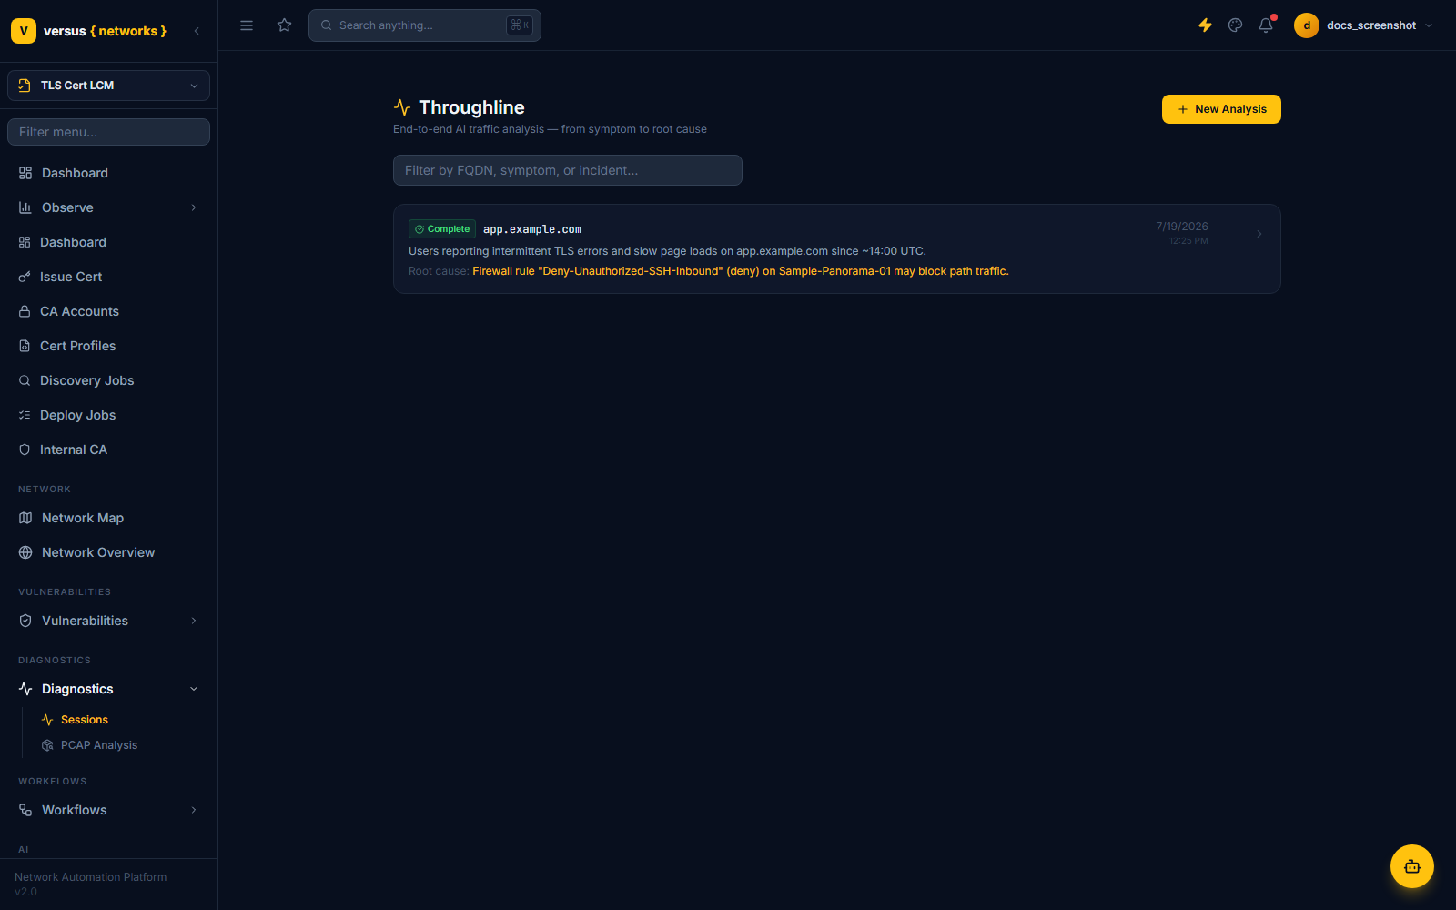Open the app.example.com analysis chevron
The image size is (1456, 910).
pyautogui.click(x=1259, y=234)
